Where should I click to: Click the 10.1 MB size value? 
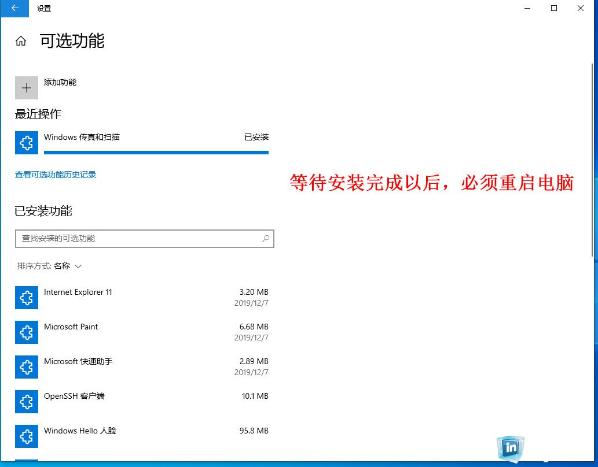coord(255,396)
